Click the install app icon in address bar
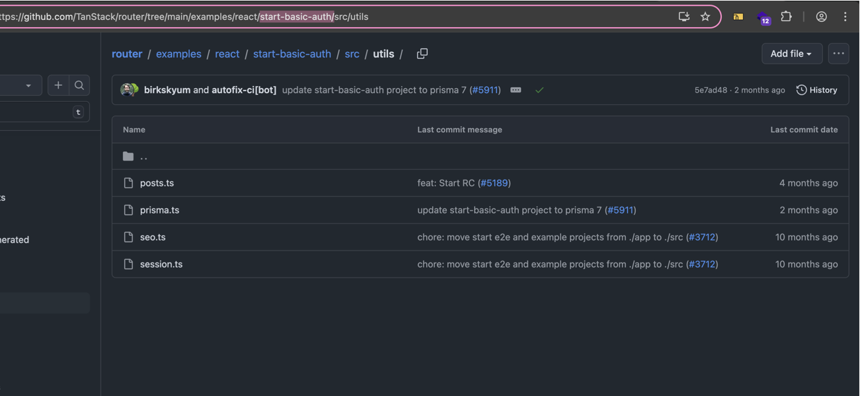Screen dimensions: 860x396 click(x=684, y=17)
